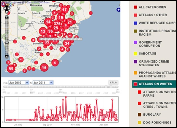Open the cluster marker labeled 16
Screen dimensions: 177x128
coord(44,68)
